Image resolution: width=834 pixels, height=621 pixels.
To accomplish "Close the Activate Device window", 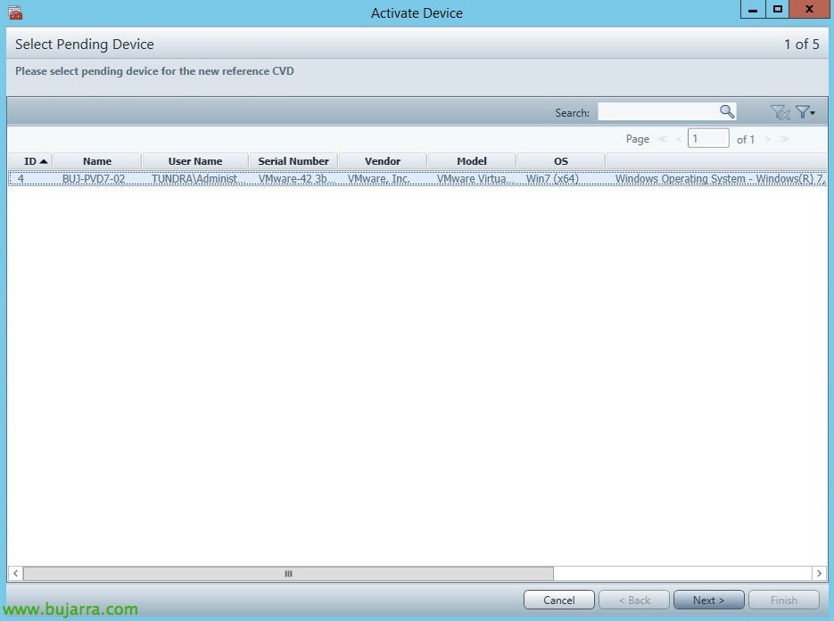I will (x=809, y=9).
